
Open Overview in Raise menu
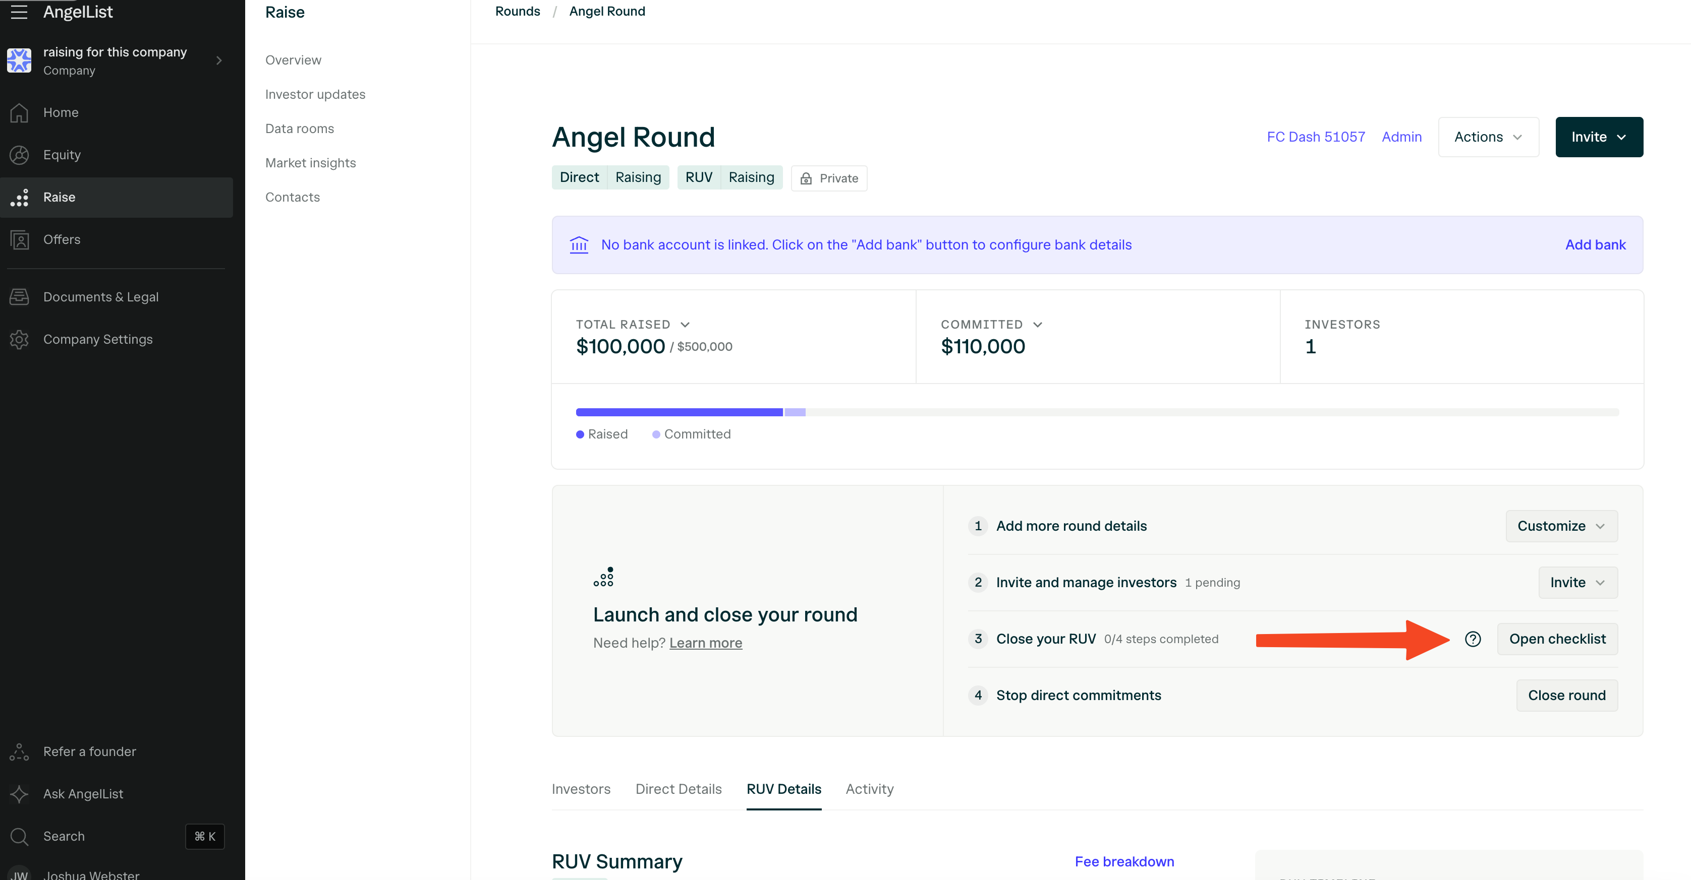(293, 60)
